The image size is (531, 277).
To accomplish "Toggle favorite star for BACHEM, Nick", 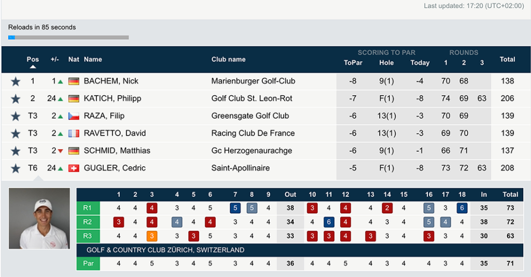I will point(15,81).
